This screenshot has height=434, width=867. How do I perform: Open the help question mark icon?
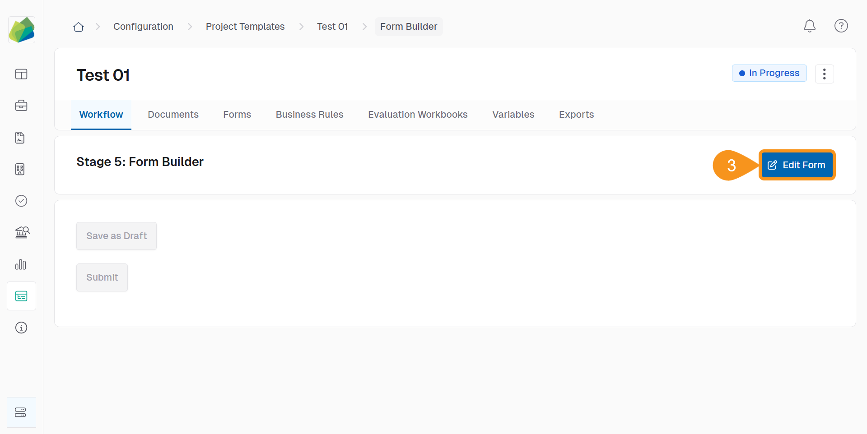tap(841, 26)
